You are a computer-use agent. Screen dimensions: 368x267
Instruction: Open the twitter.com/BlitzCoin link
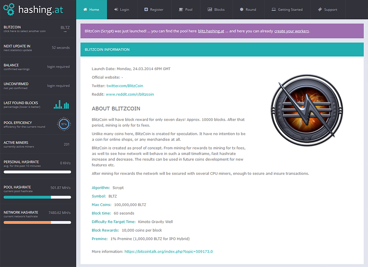[125, 86]
